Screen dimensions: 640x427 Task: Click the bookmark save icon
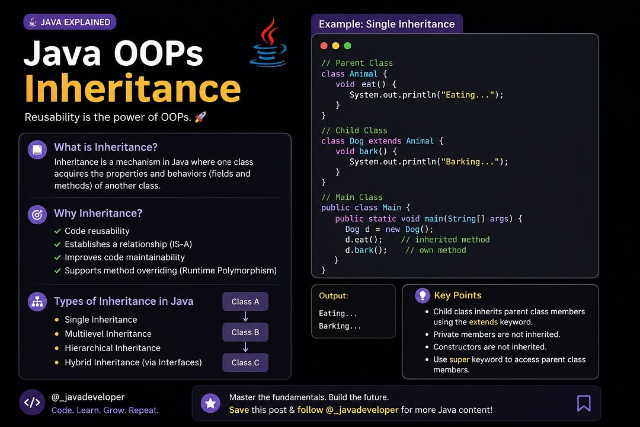pyautogui.click(x=584, y=403)
